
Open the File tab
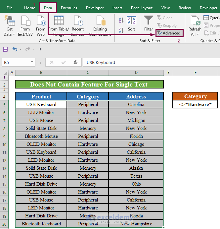coord(10,8)
